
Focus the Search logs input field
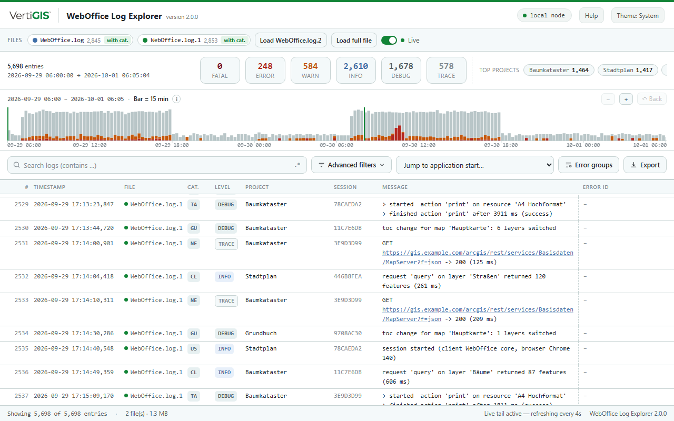(x=157, y=165)
